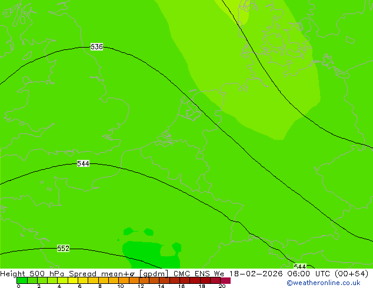Click the legend scale number 12
This screenshot has width=373, height=288.
pos(141,286)
